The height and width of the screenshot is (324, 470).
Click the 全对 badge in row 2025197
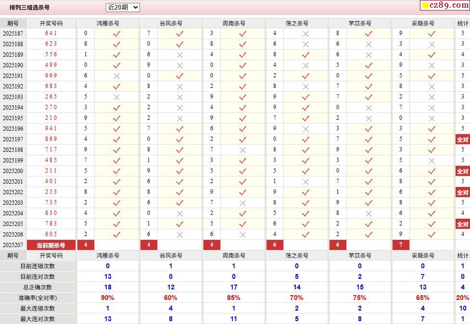[x=462, y=139]
